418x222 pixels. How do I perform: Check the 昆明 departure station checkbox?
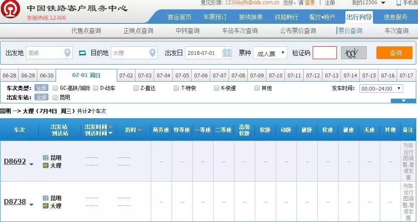[x=55, y=98]
